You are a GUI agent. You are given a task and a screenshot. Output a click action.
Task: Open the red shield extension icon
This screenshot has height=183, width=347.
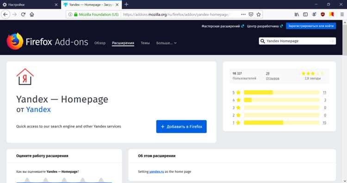pyautogui.click(x=322, y=14)
